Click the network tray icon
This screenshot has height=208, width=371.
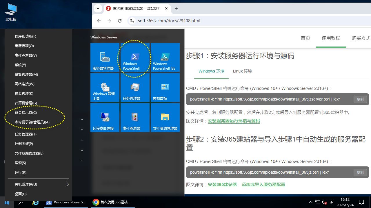(x=318, y=202)
